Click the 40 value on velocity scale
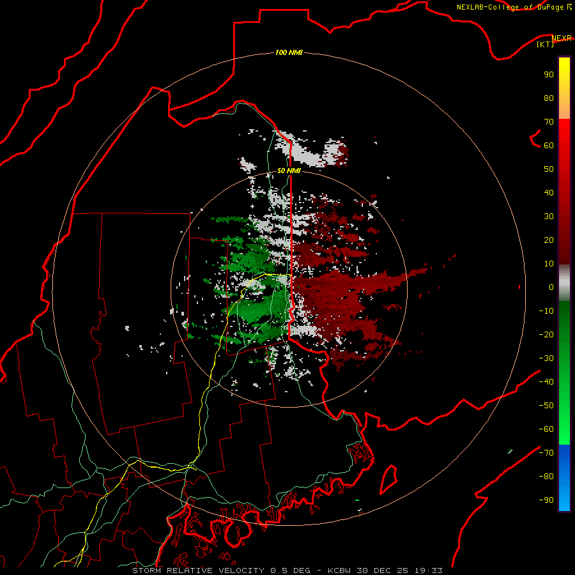 pyautogui.click(x=549, y=193)
